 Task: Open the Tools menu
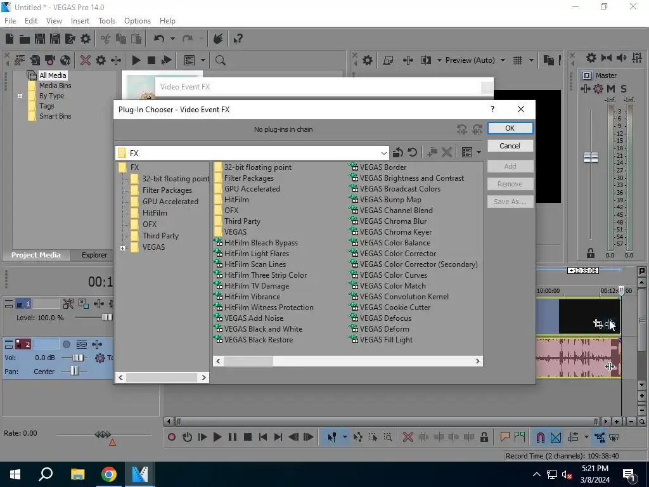tap(106, 21)
